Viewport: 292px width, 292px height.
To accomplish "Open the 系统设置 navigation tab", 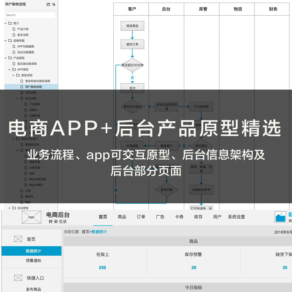I will click(236, 217).
